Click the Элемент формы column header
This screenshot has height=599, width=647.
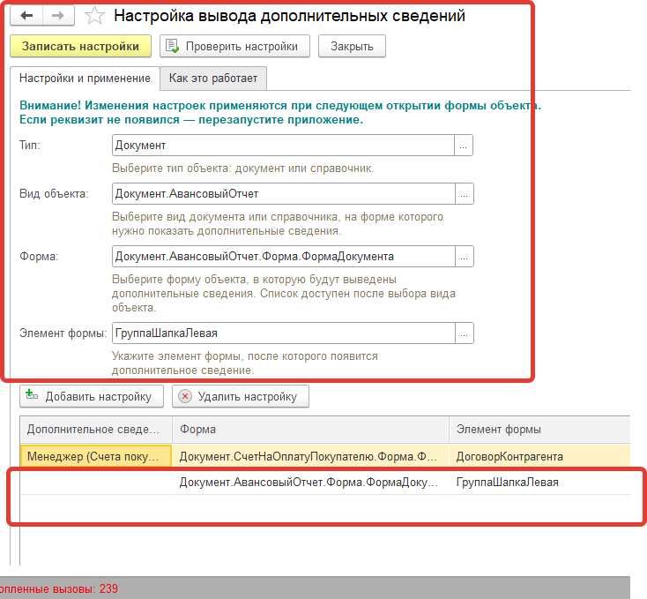pos(539,430)
